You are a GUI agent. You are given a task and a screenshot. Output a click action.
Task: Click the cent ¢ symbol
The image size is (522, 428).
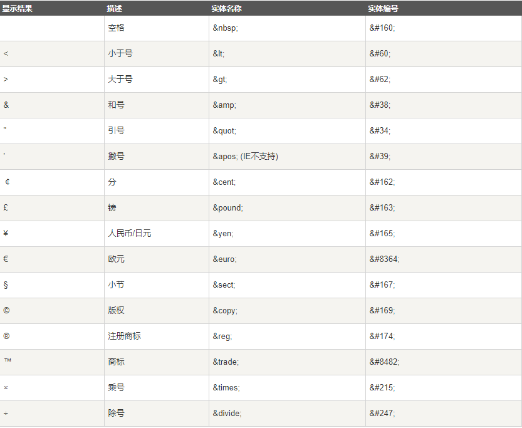8,182
